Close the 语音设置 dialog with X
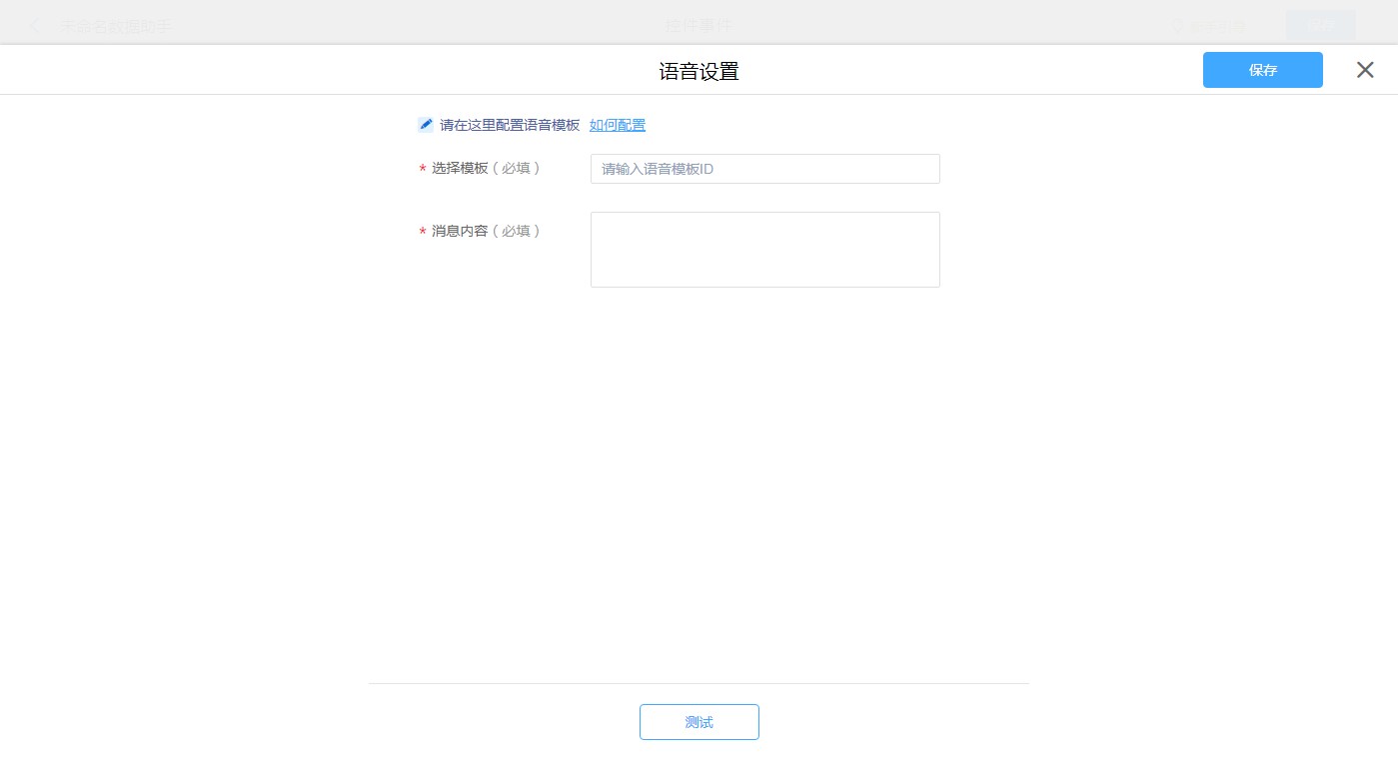The height and width of the screenshot is (763, 1398). point(1365,70)
